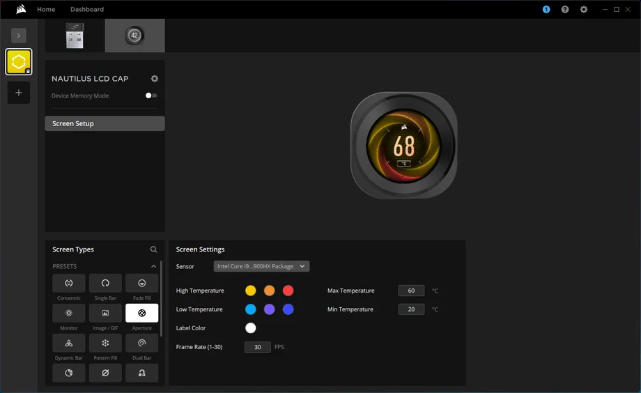This screenshot has height=393, width=641.
Task: Go to the Home tab
Action: pos(46,9)
